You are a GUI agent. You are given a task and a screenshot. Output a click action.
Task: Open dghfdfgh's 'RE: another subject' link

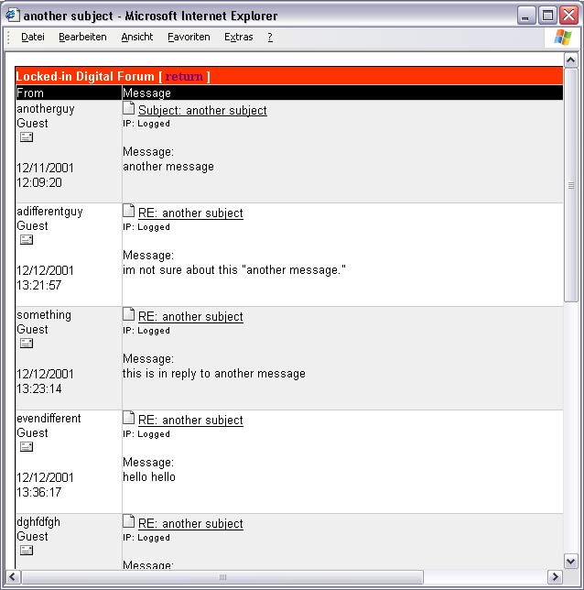point(190,523)
